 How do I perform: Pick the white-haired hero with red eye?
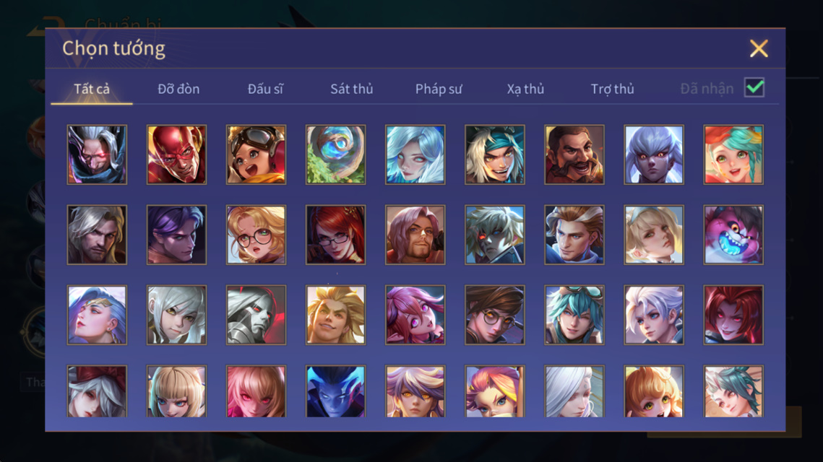(x=494, y=235)
